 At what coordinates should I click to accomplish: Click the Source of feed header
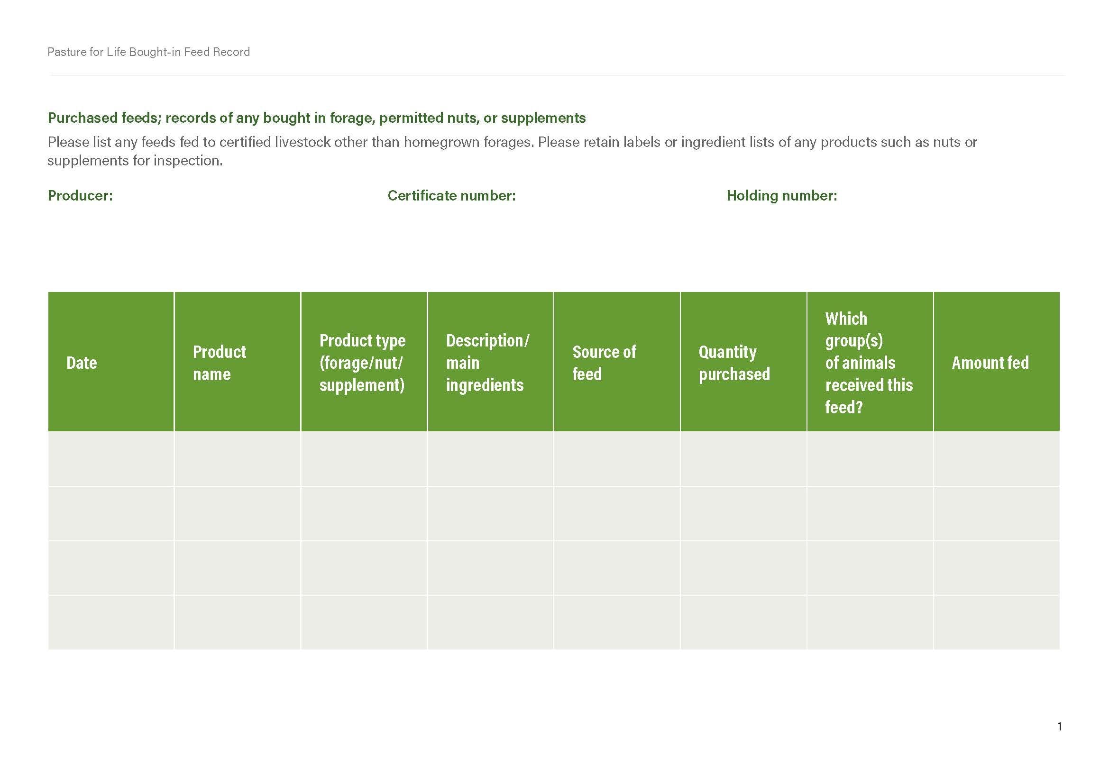click(604, 363)
